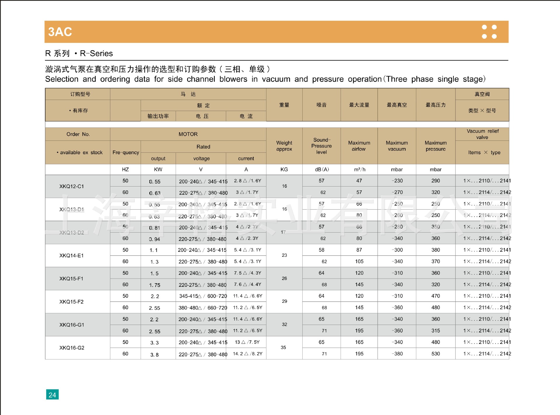Viewport: 560px width, 415px height.
Task: Click the 'output' column header
Action: point(158,159)
